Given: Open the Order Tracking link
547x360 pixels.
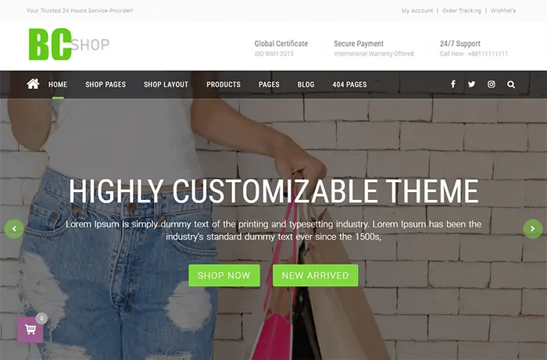Looking at the screenshot, I should click(x=462, y=10).
